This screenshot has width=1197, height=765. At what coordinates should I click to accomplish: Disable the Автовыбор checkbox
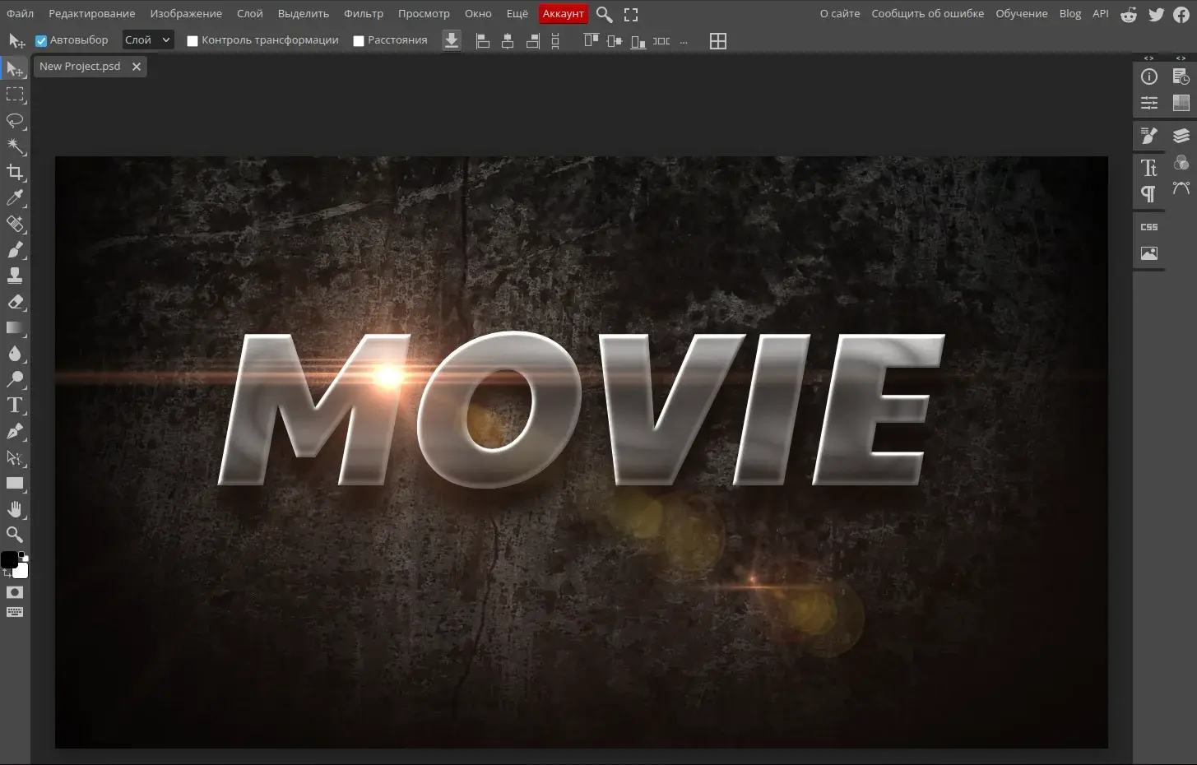41,41
